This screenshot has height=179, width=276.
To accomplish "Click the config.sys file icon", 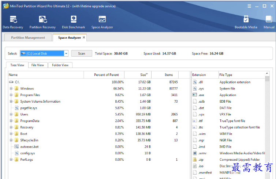I will [x=17, y=153].
